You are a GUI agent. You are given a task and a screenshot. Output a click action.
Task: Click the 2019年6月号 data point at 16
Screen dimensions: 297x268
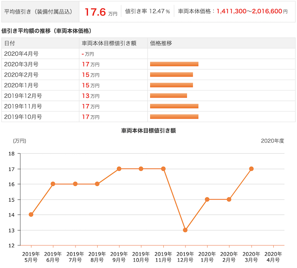[53, 184]
